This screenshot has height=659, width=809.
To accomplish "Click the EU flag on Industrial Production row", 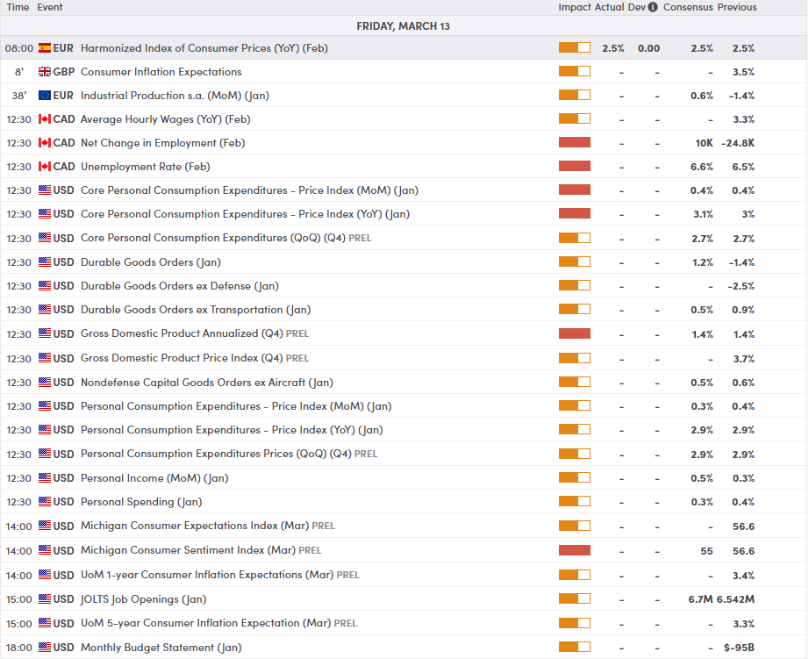I will click(x=45, y=96).
